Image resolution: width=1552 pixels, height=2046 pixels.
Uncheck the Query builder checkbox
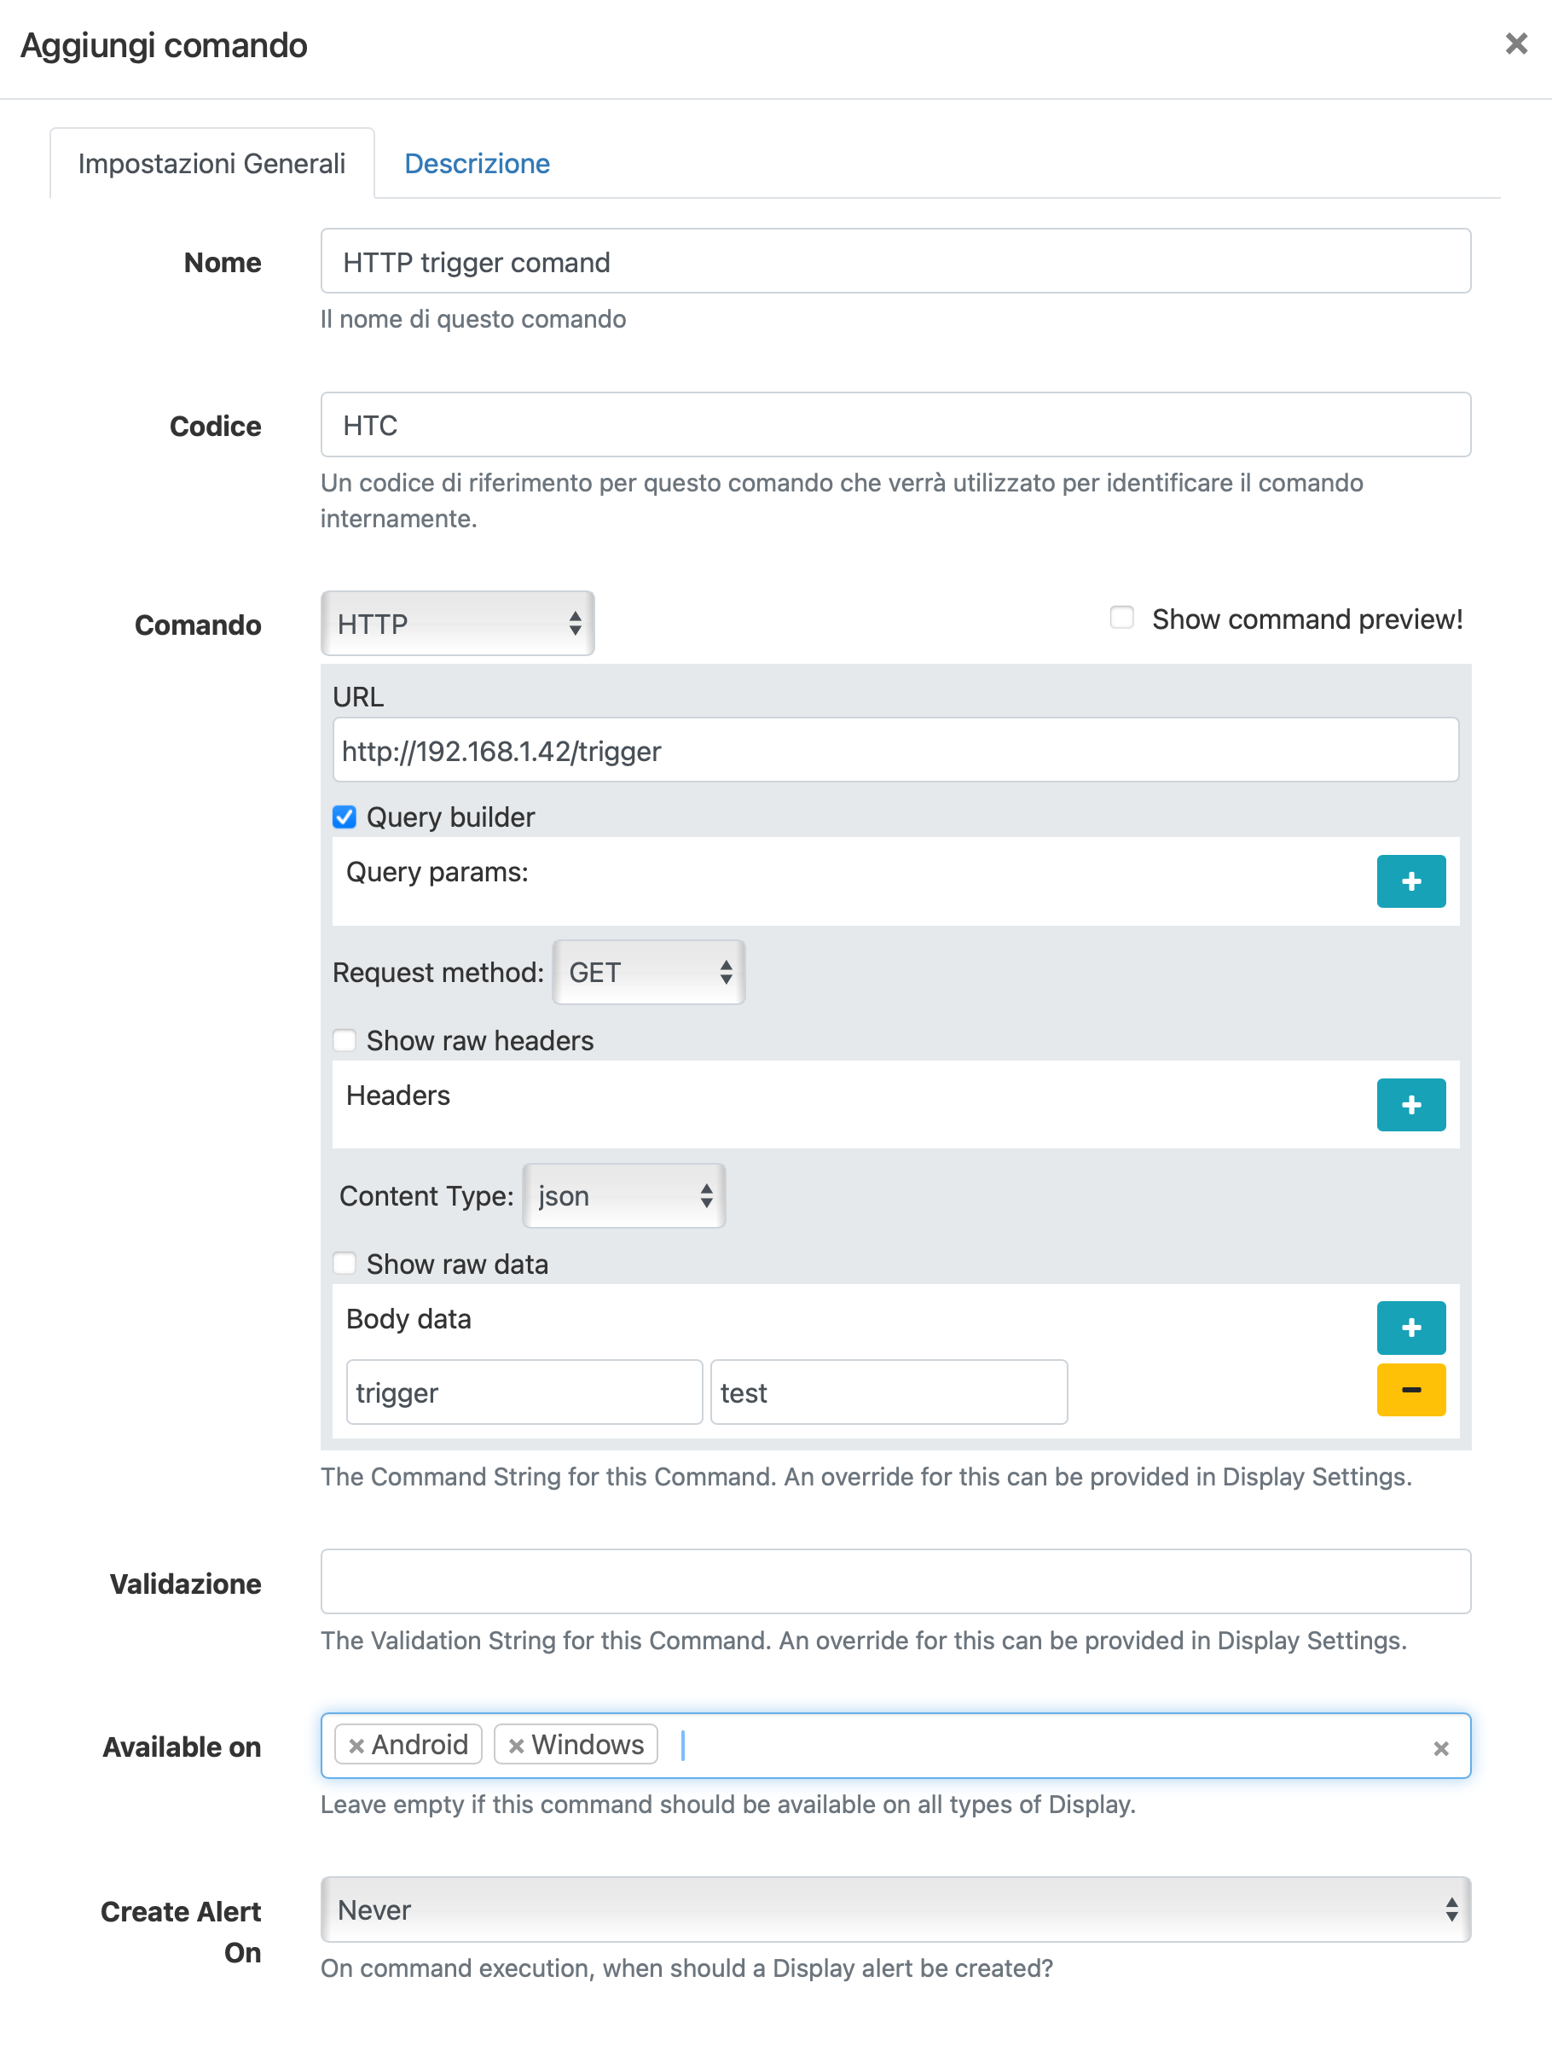click(x=345, y=817)
